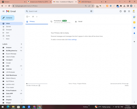Open the Google label

8,63
